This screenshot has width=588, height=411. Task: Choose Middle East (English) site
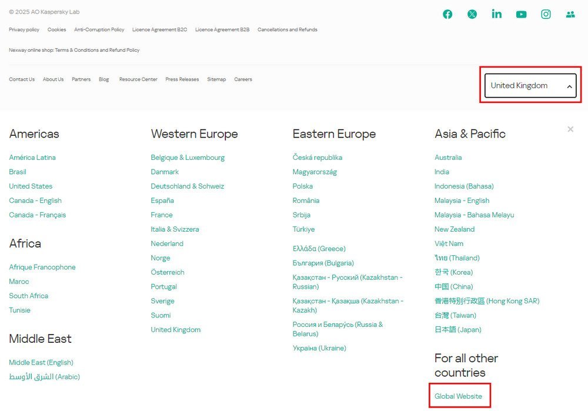coord(41,363)
